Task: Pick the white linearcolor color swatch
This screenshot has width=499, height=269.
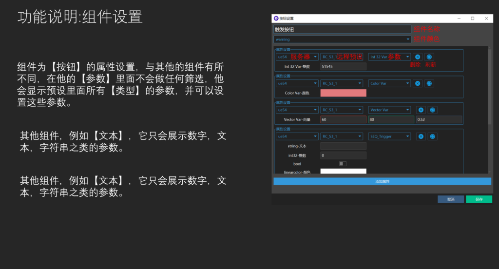Action: (343, 171)
